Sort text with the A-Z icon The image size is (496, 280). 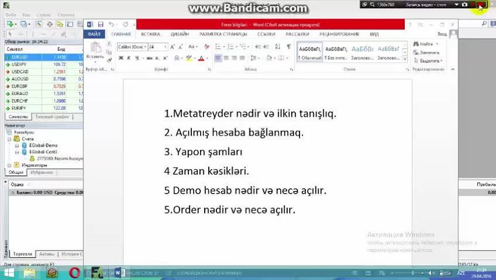[x=277, y=47]
